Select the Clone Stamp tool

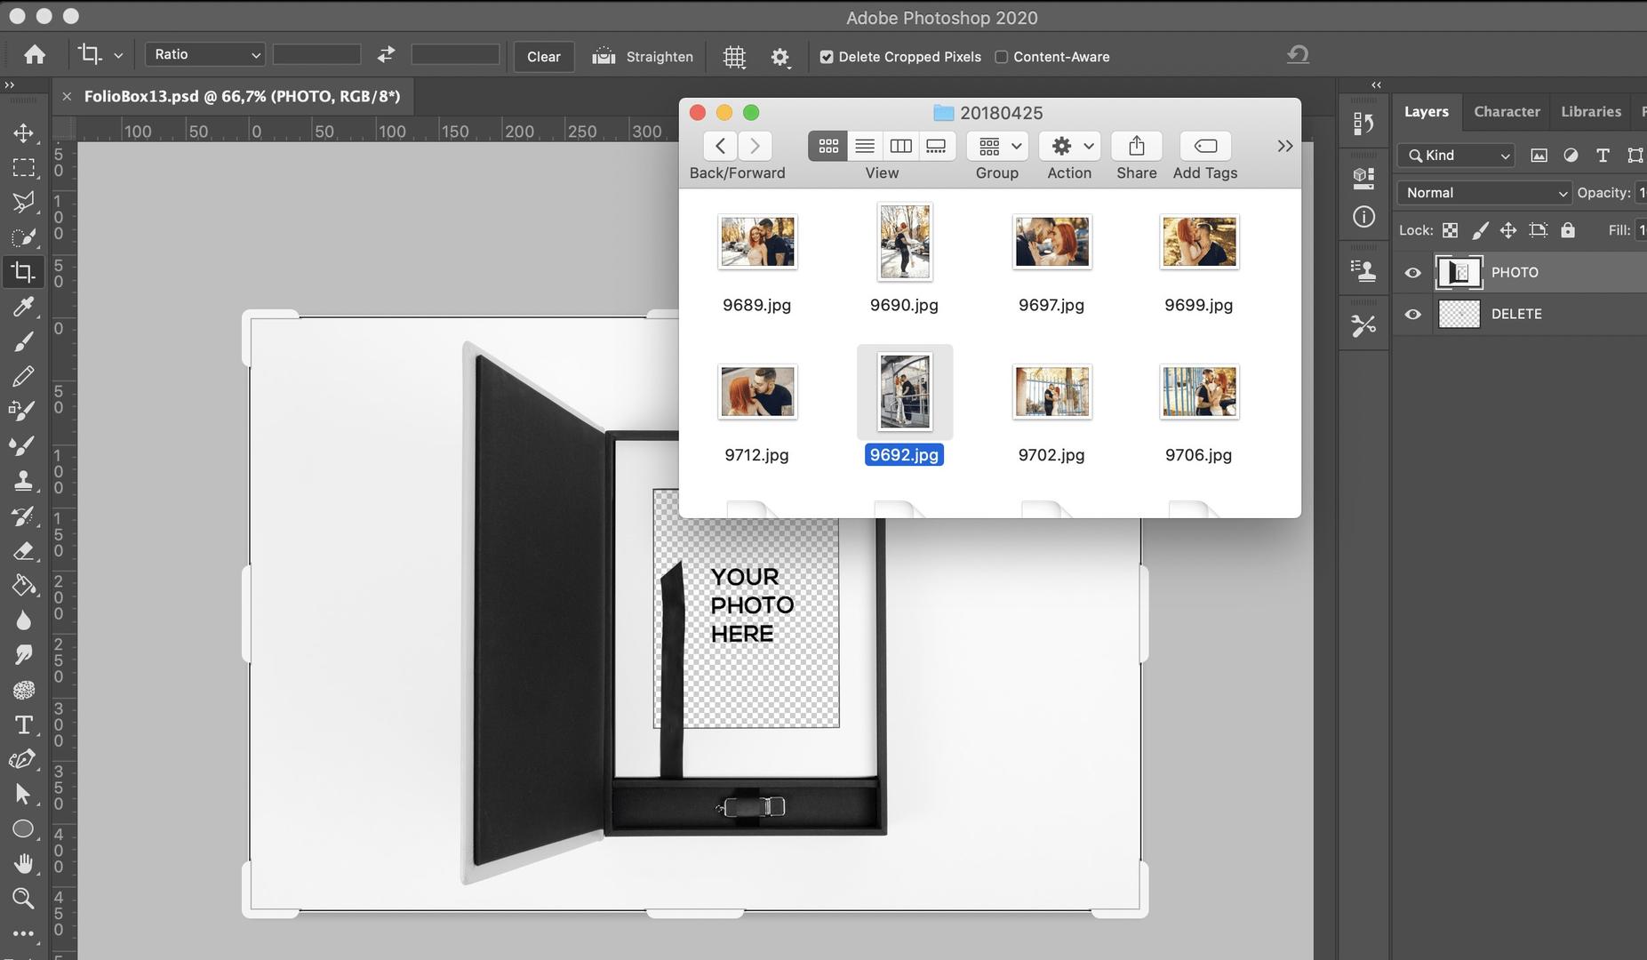point(23,481)
